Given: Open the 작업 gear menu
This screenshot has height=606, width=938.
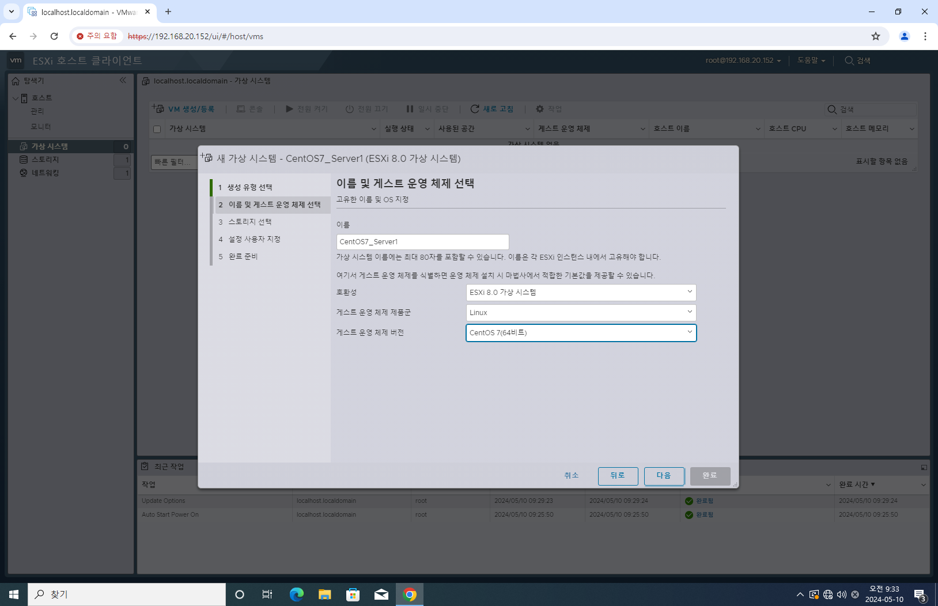Looking at the screenshot, I should (549, 109).
